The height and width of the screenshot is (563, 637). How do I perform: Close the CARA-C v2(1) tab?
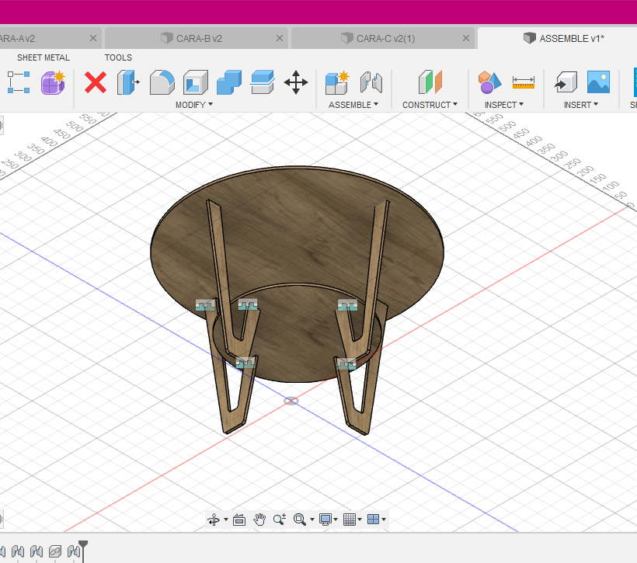(x=466, y=38)
